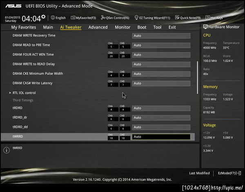Open the tRDRD_dr Auto value field
The image size is (245, 192).
161,118
